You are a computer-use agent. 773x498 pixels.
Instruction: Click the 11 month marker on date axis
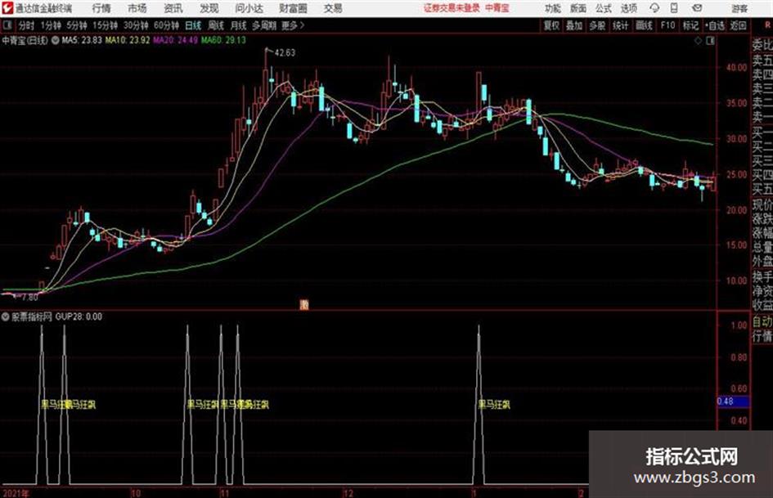[x=224, y=493]
